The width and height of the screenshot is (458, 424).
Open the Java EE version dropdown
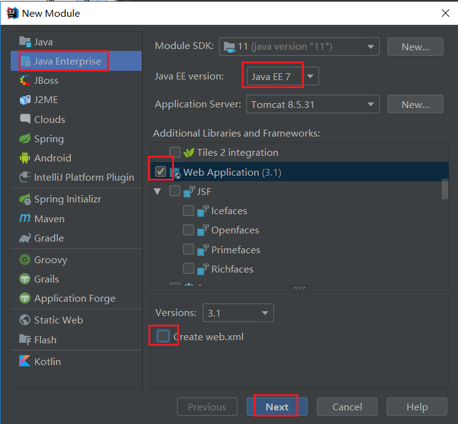(283, 76)
